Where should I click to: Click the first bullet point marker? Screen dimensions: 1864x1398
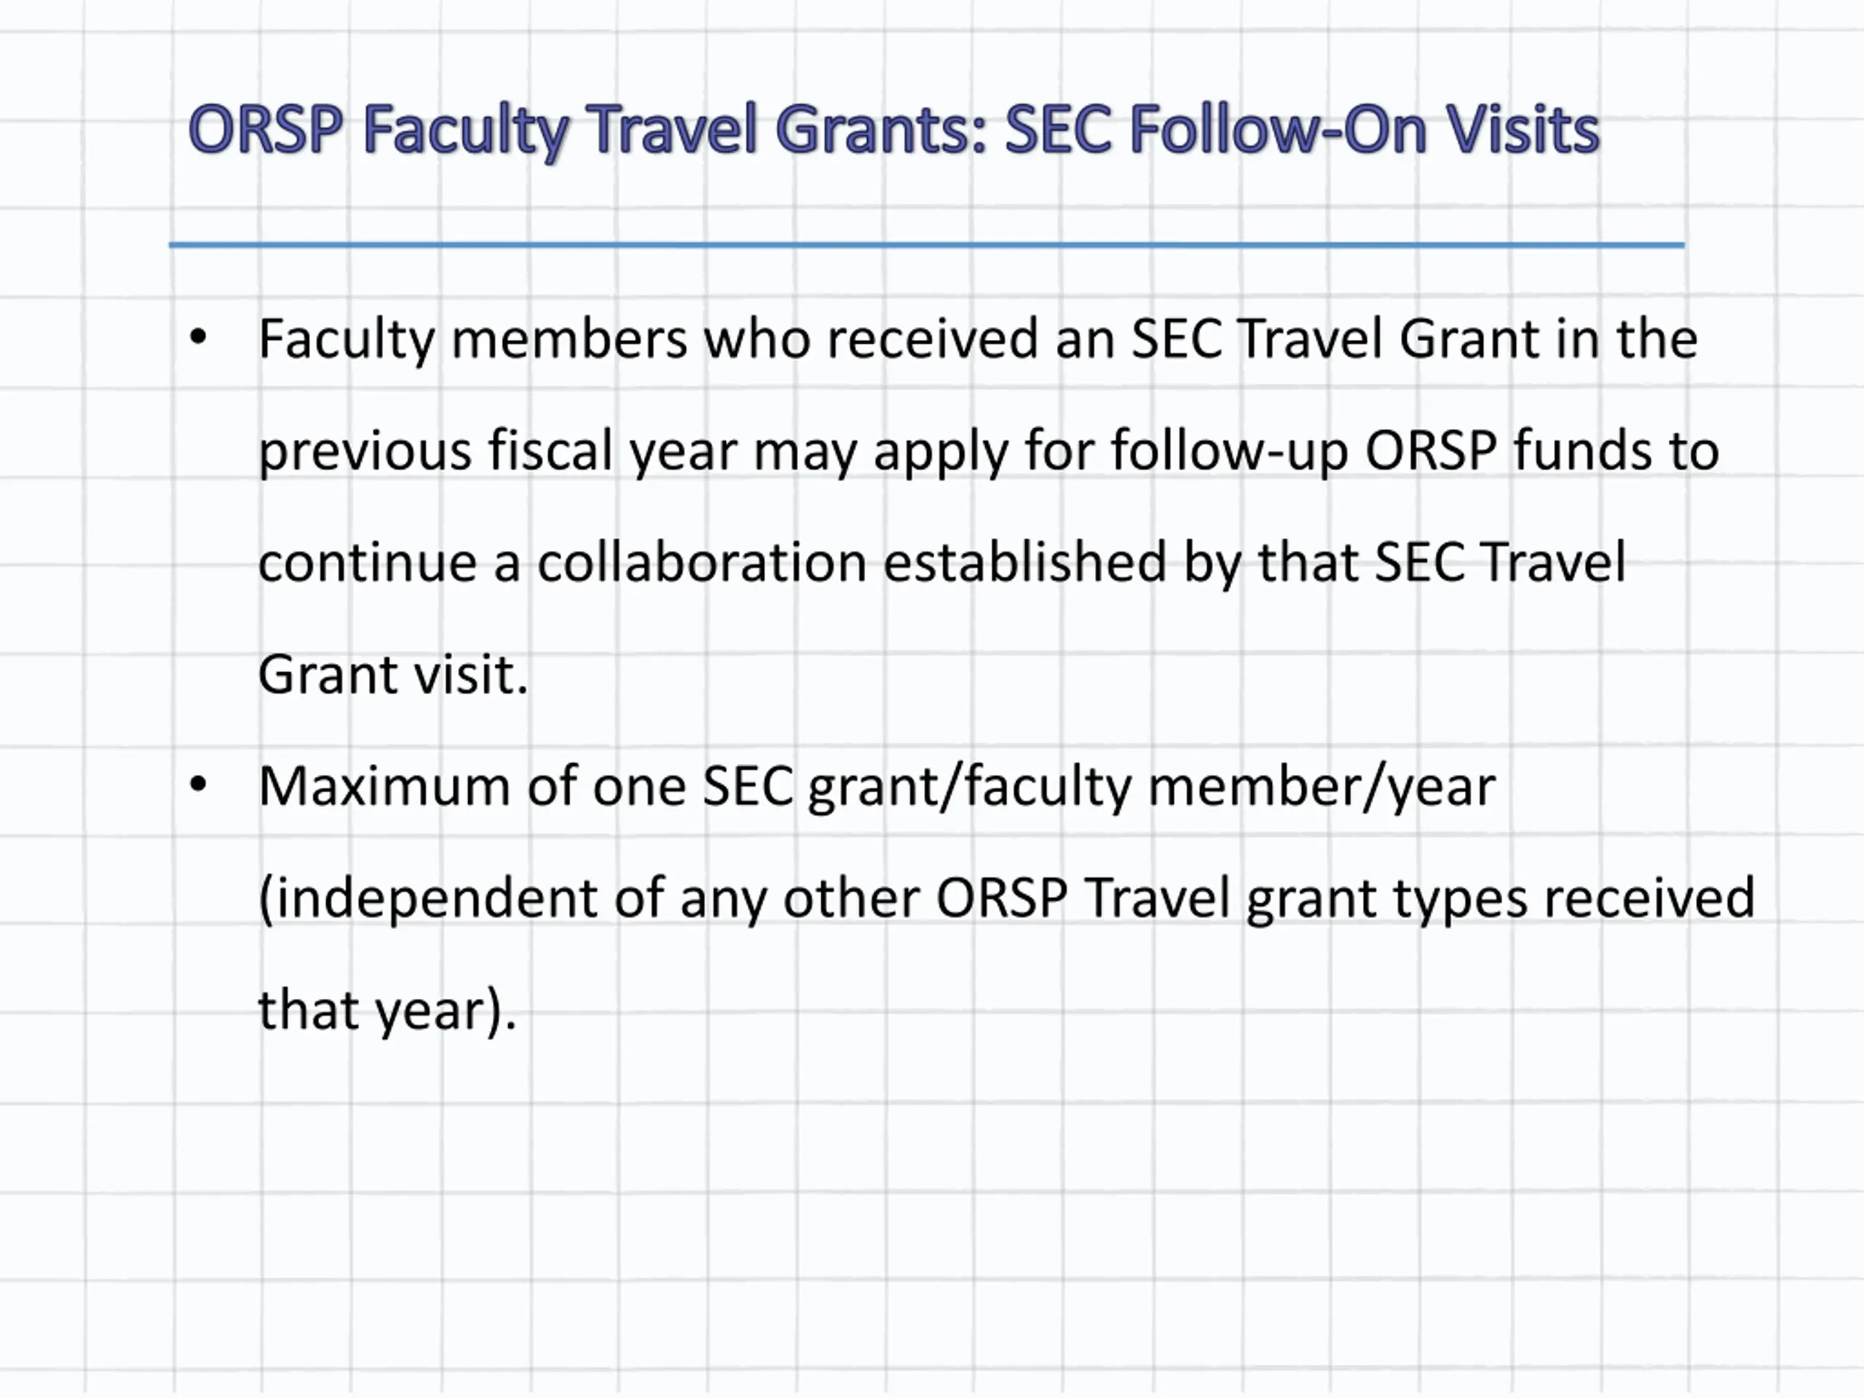point(198,338)
